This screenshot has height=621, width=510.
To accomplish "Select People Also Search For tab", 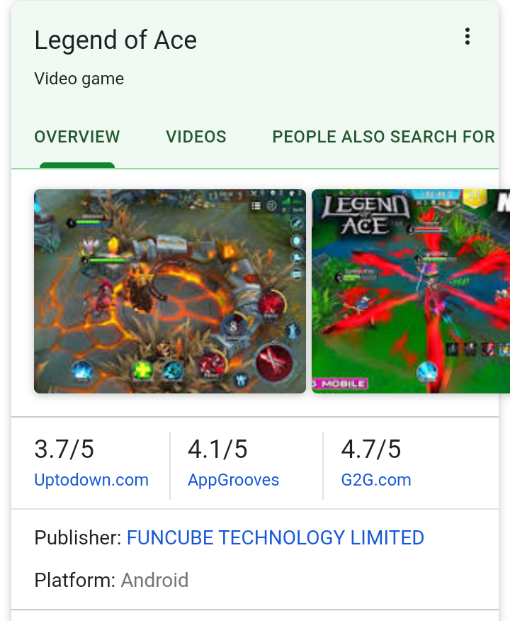I will coord(383,137).
